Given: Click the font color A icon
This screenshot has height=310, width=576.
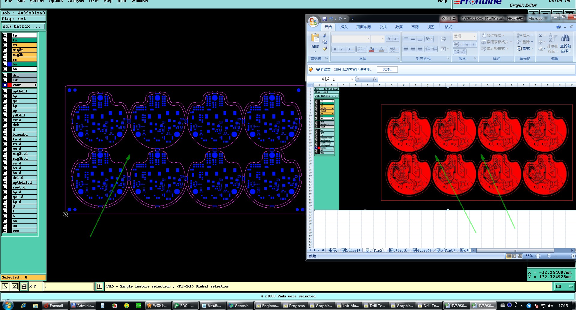Looking at the screenshot, I should click(x=381, y=49).
